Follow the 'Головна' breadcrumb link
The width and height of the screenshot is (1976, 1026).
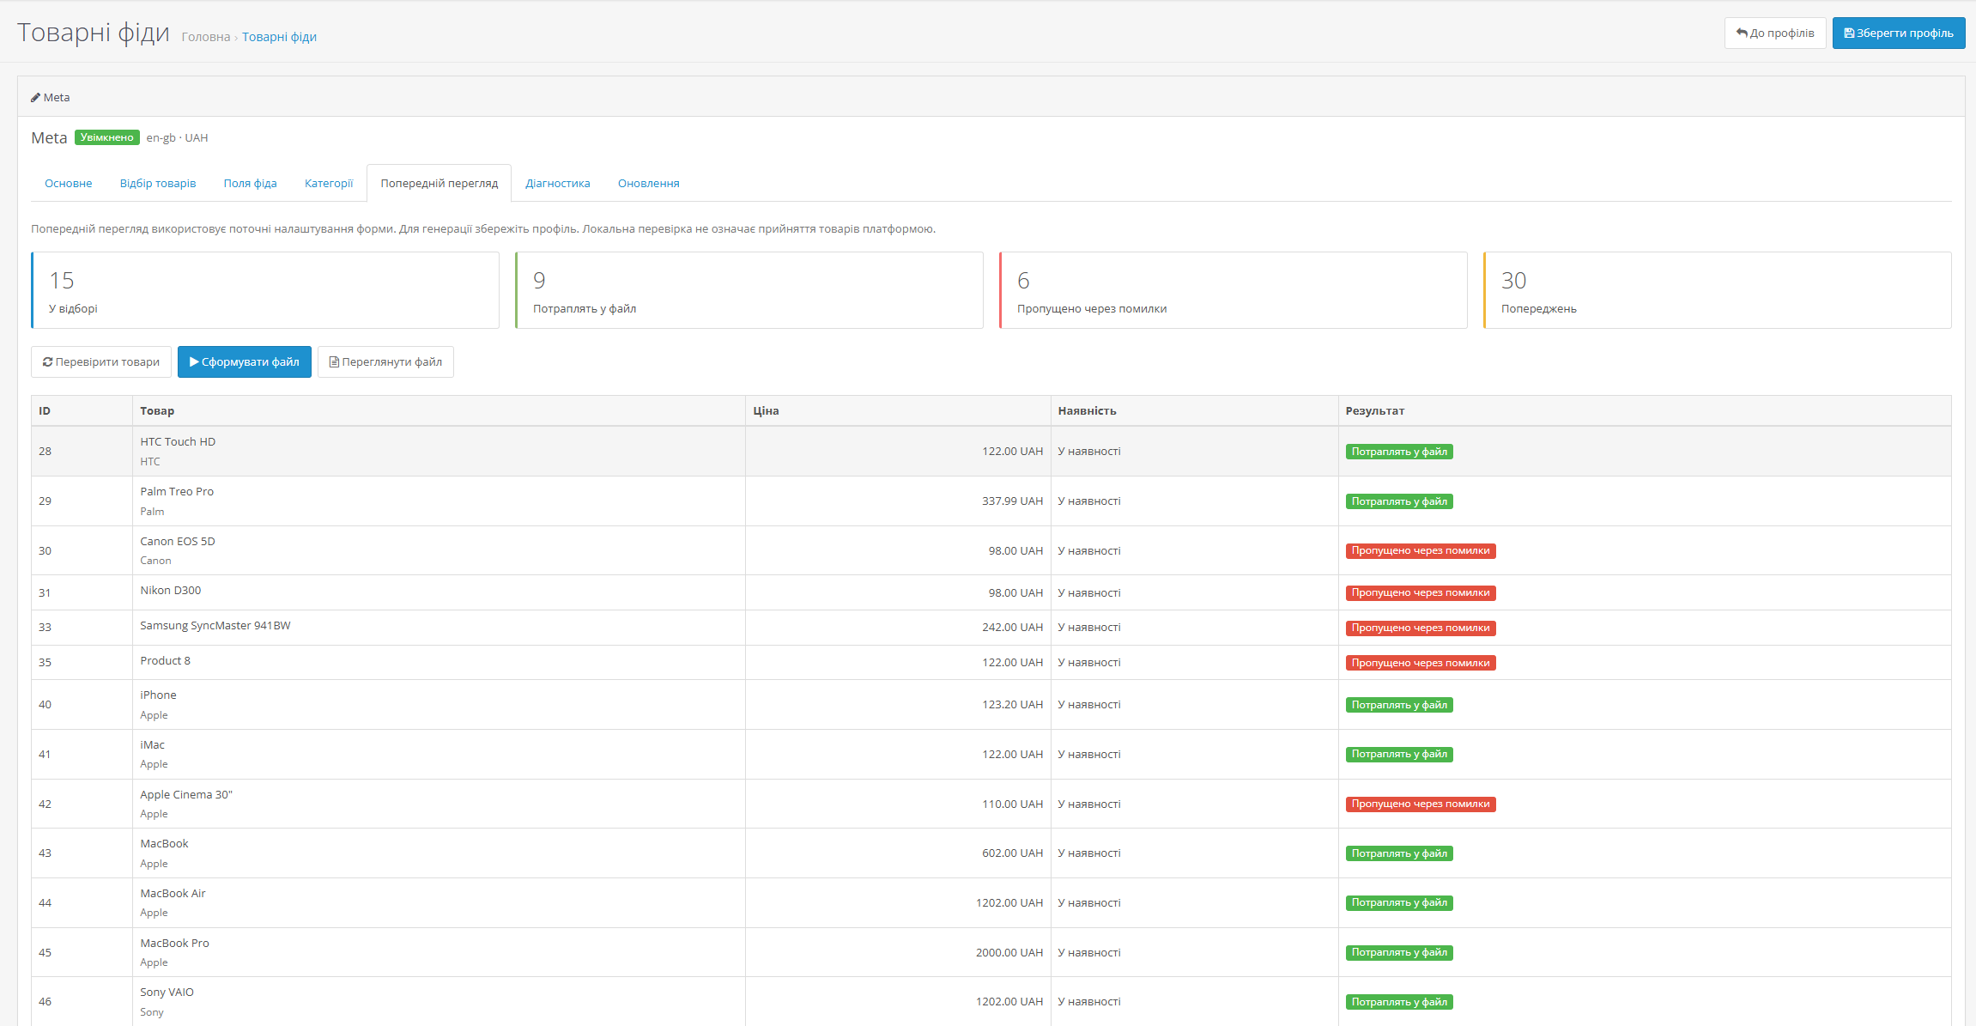(x=206, y=37)
